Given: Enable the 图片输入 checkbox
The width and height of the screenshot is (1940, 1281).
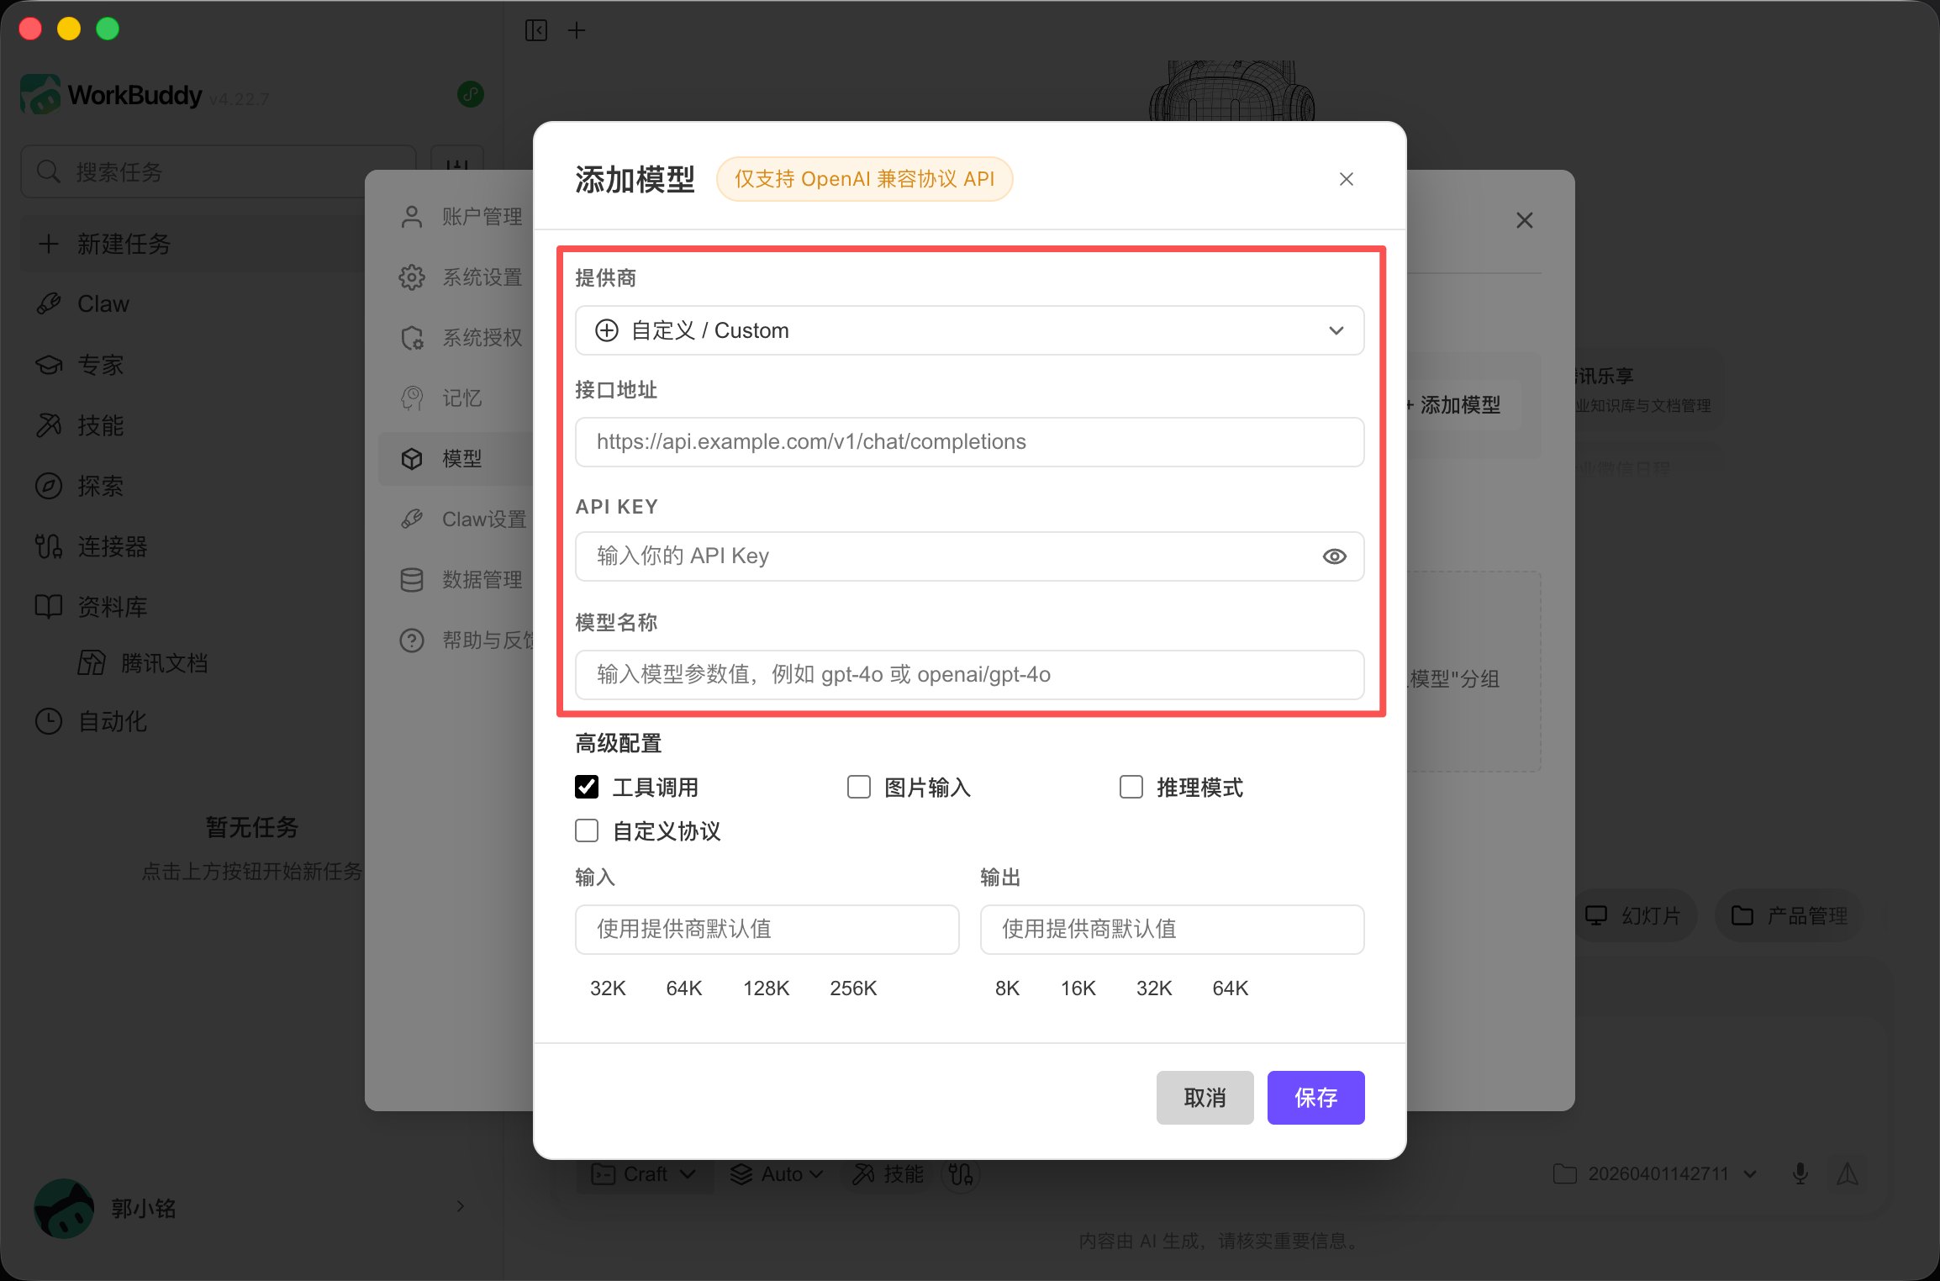Looking at the screenshot, I should pyautogui.click(x=859, y=787).
